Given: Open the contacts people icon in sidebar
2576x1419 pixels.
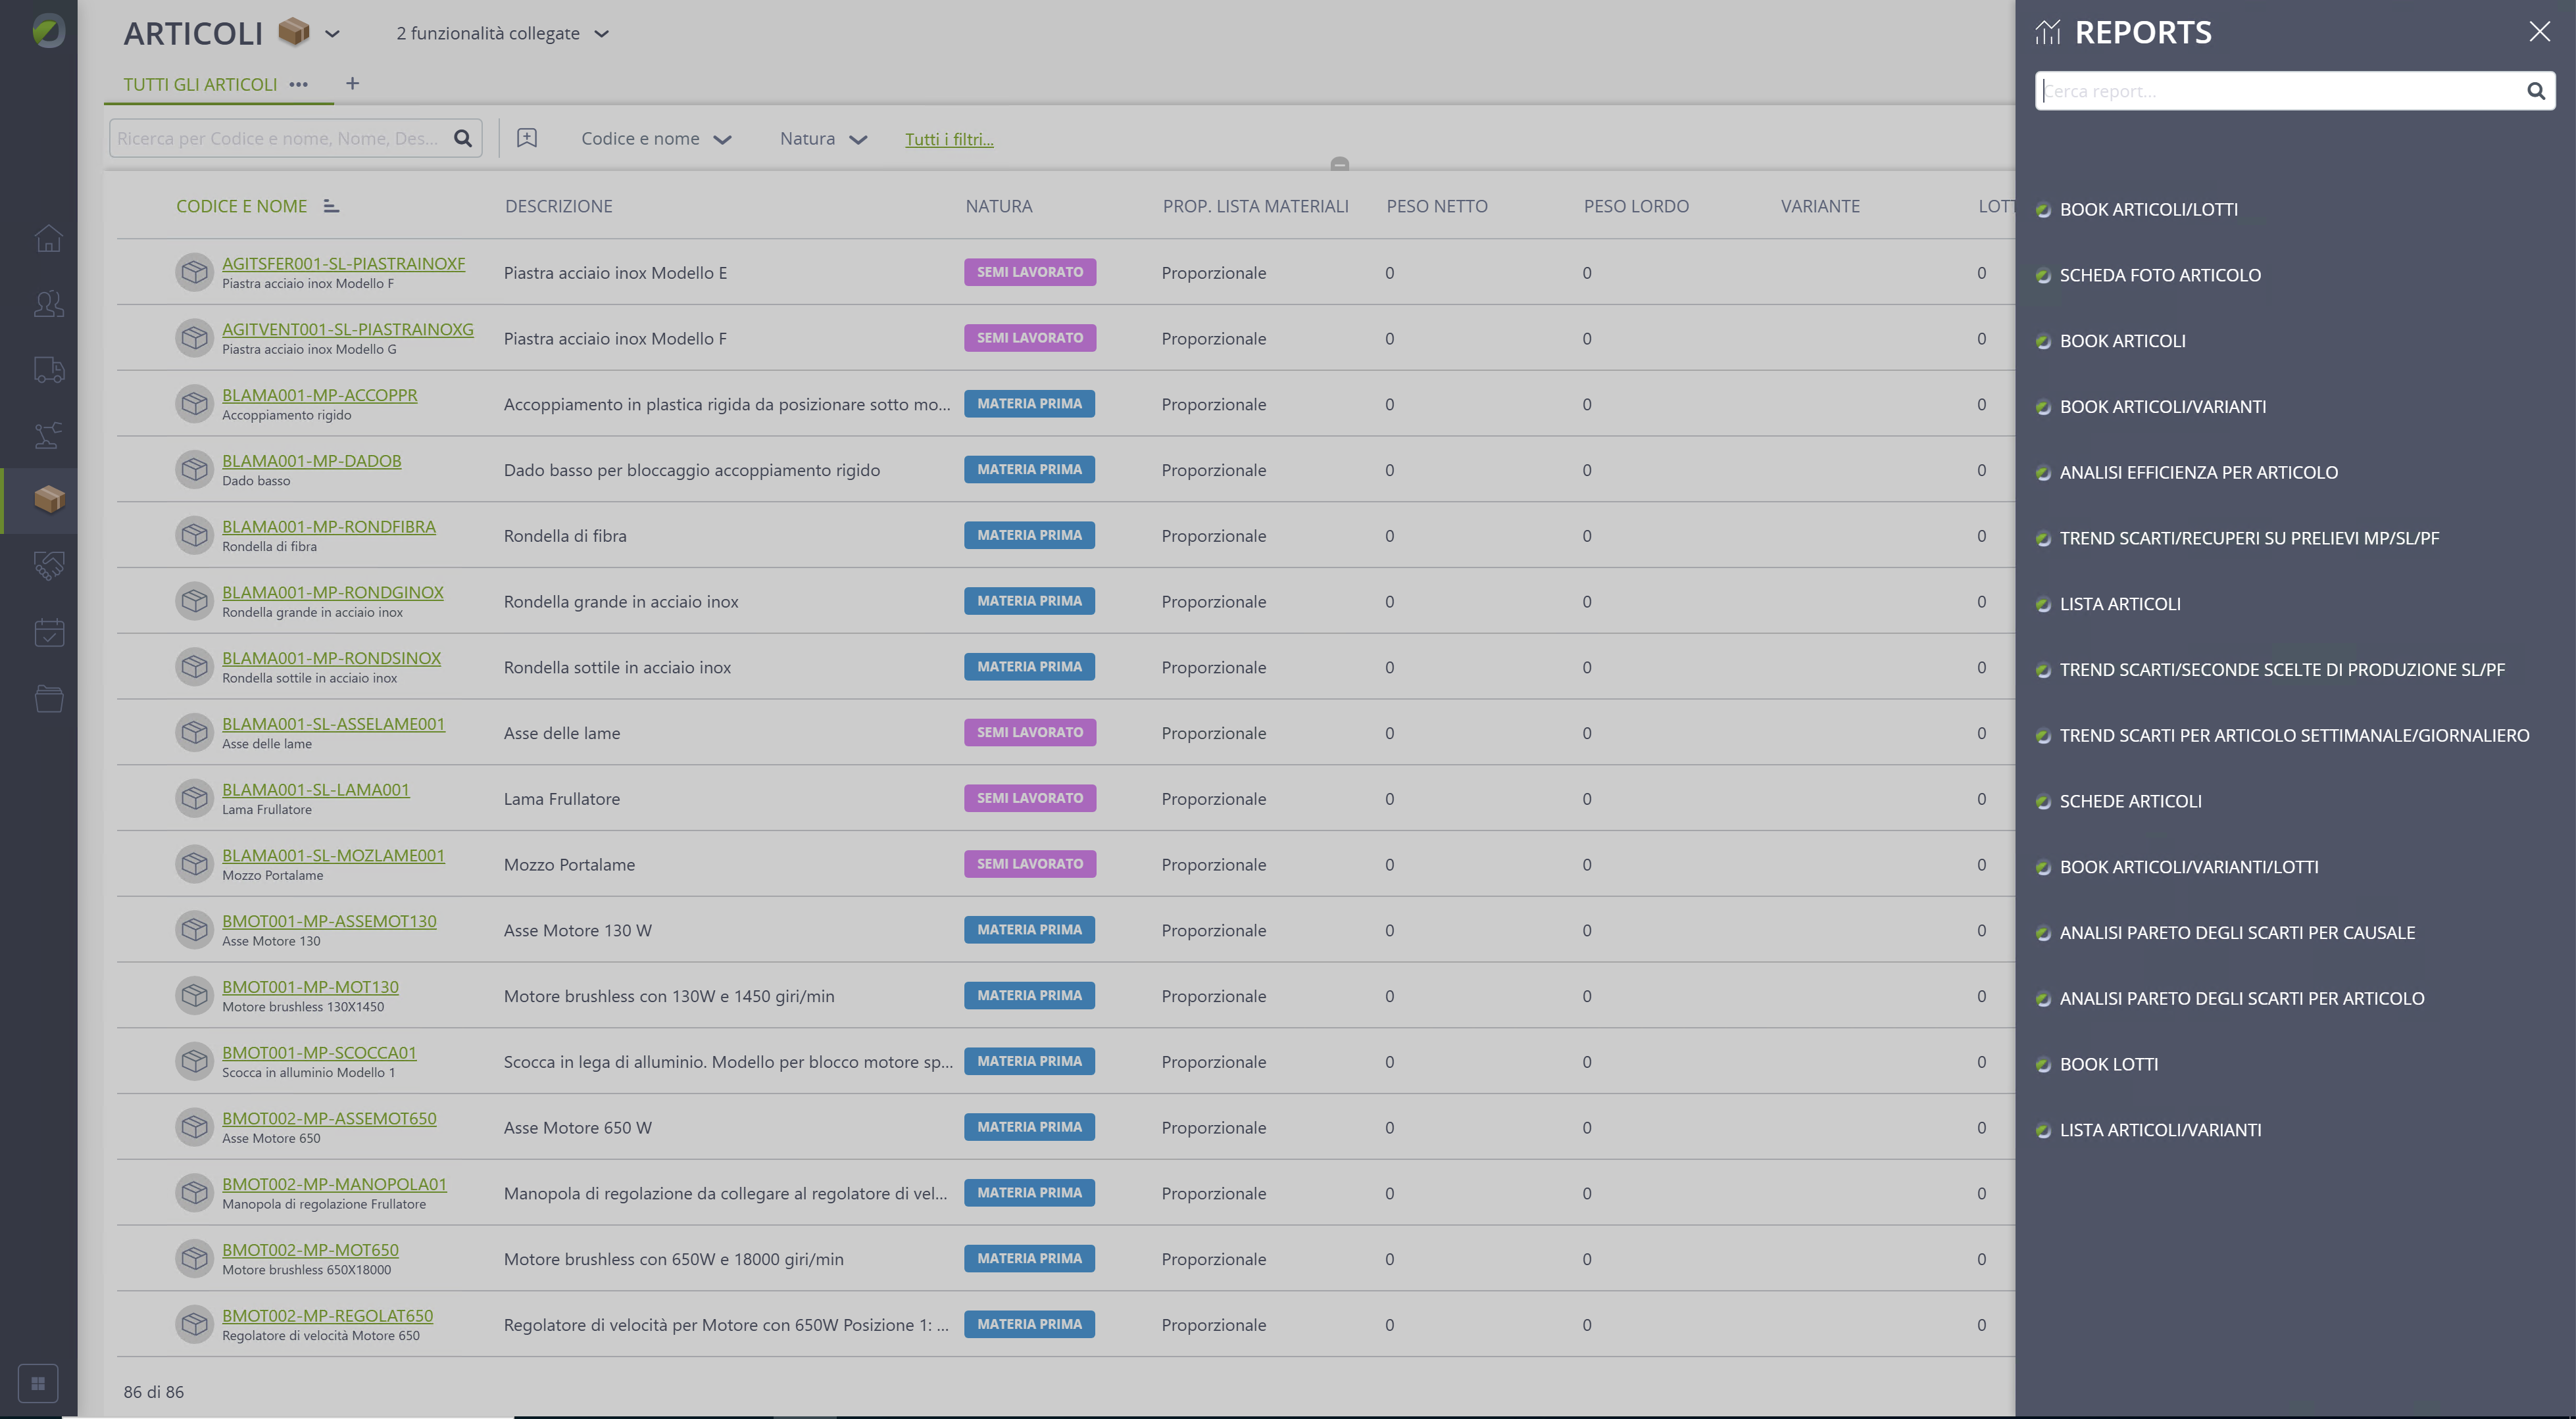Looking at the screenshot, I should [x=48, y=304].
